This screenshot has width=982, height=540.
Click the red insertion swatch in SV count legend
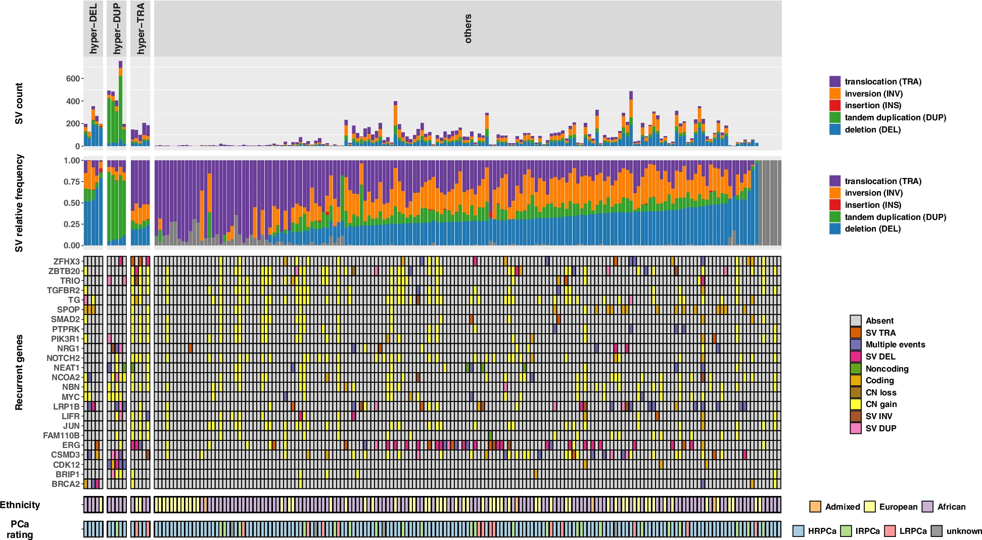(x=835, y=105)
